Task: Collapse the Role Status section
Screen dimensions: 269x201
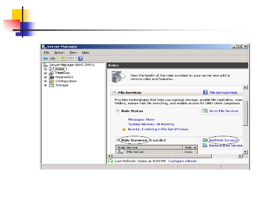Action: click(x=118, y=111)
